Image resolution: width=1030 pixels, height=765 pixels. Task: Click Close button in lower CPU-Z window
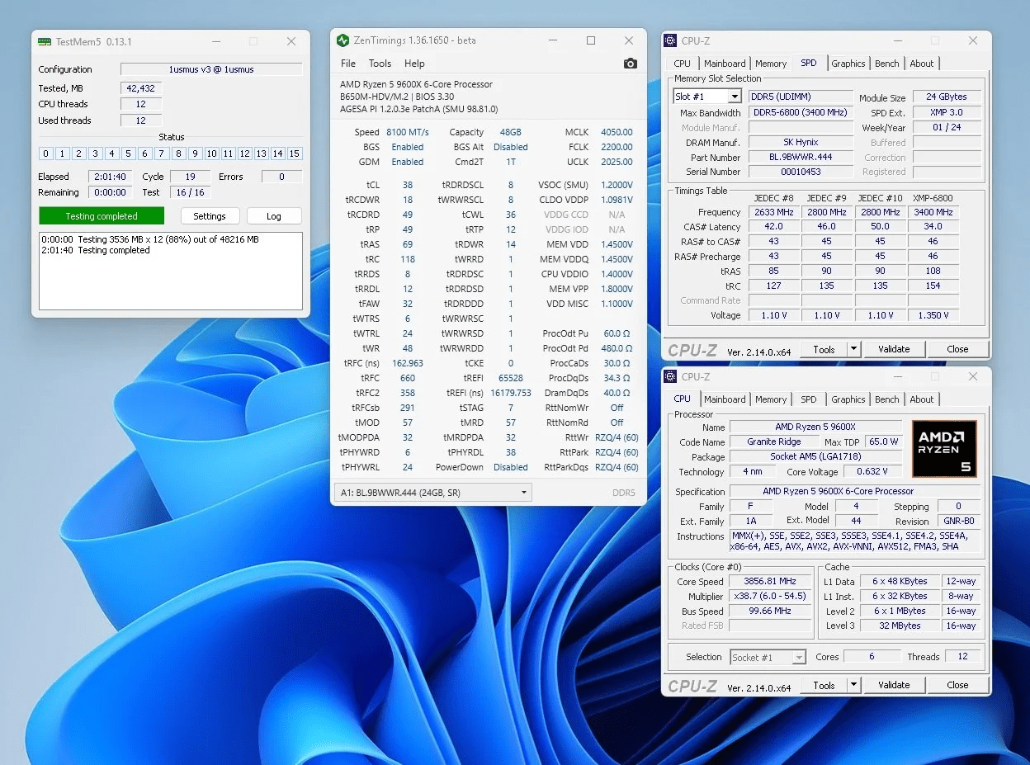957,685
